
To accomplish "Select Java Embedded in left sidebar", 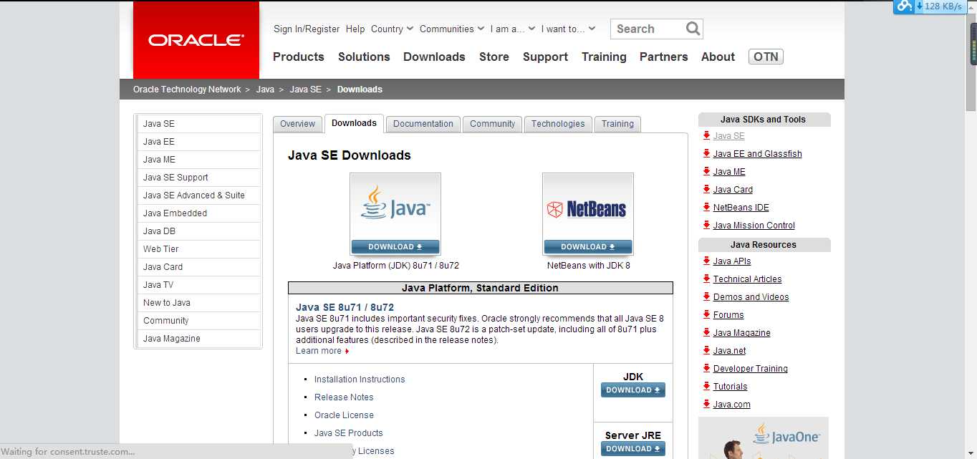I will (x=198, y=213).
